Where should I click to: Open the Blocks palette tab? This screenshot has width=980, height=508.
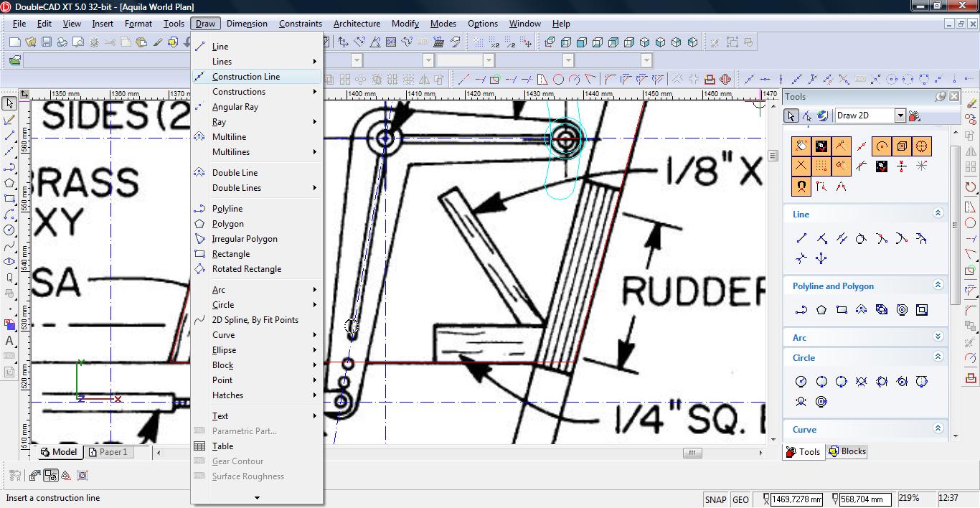(847, 451)
